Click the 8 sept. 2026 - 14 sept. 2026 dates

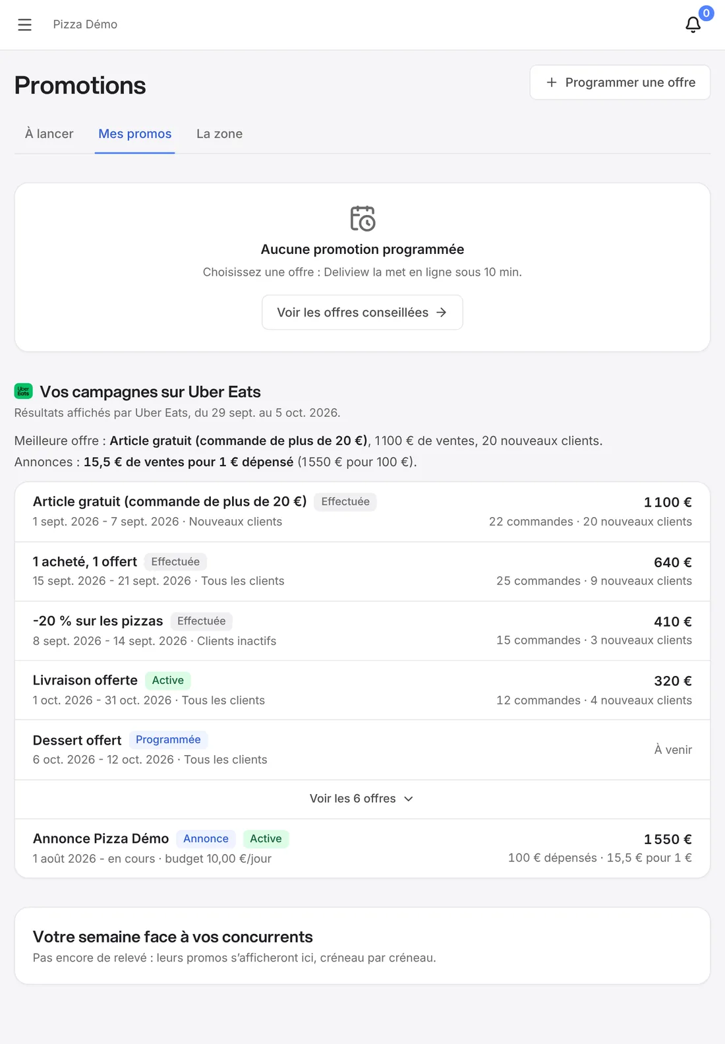pos(110,641)
